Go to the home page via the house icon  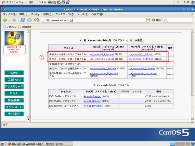[x=36, y=20]
